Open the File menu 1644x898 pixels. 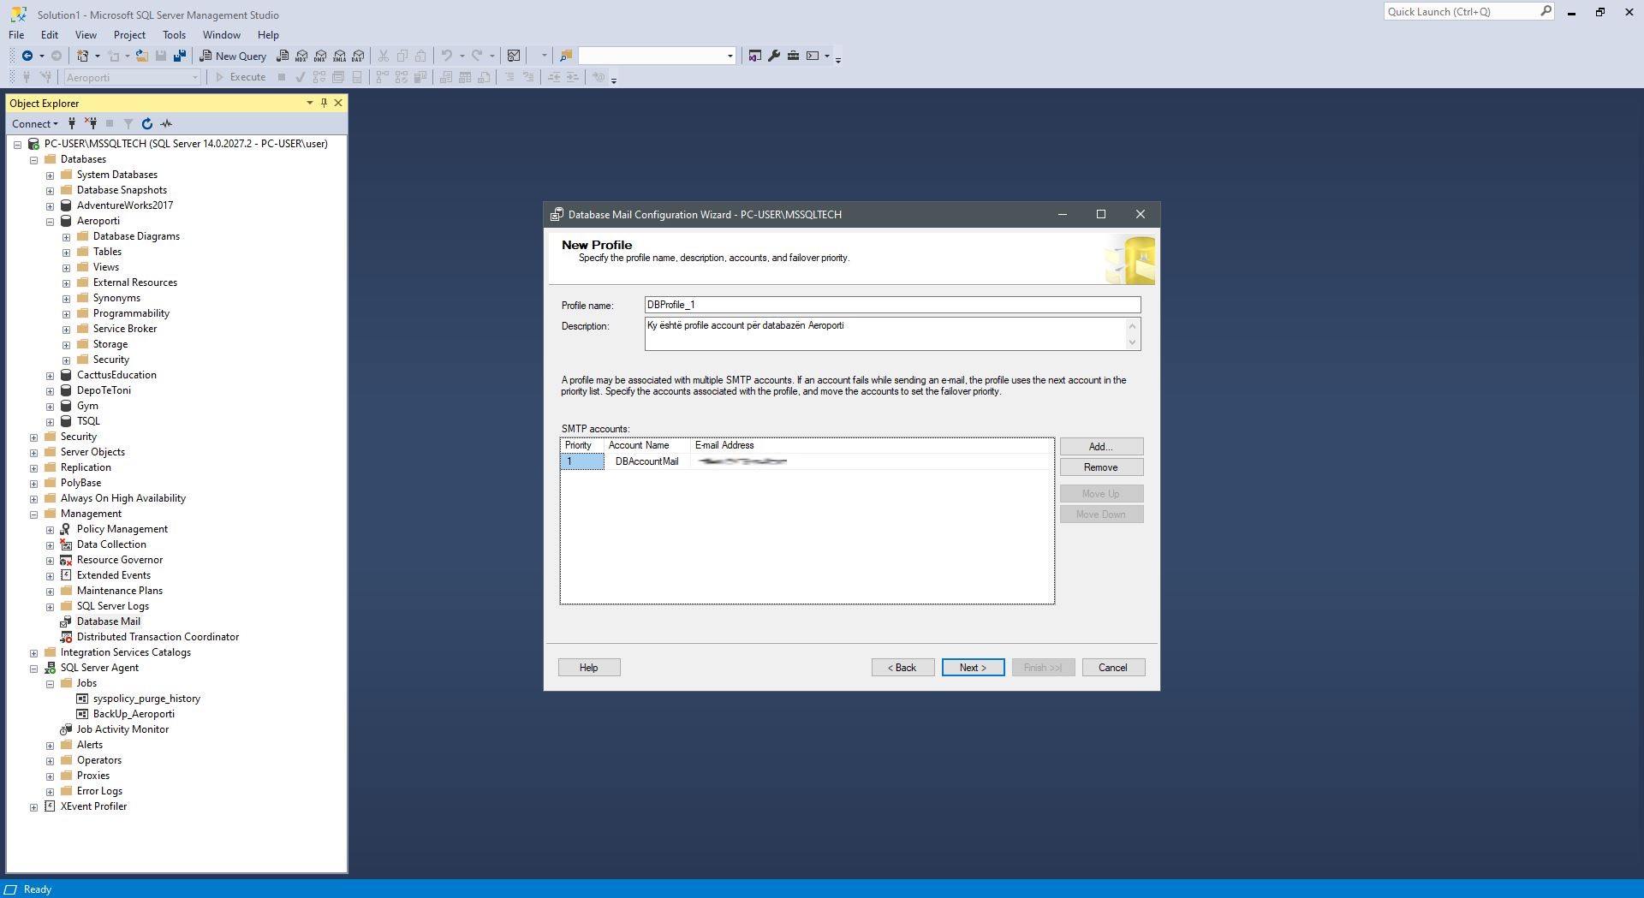click(x=16, y=35)
